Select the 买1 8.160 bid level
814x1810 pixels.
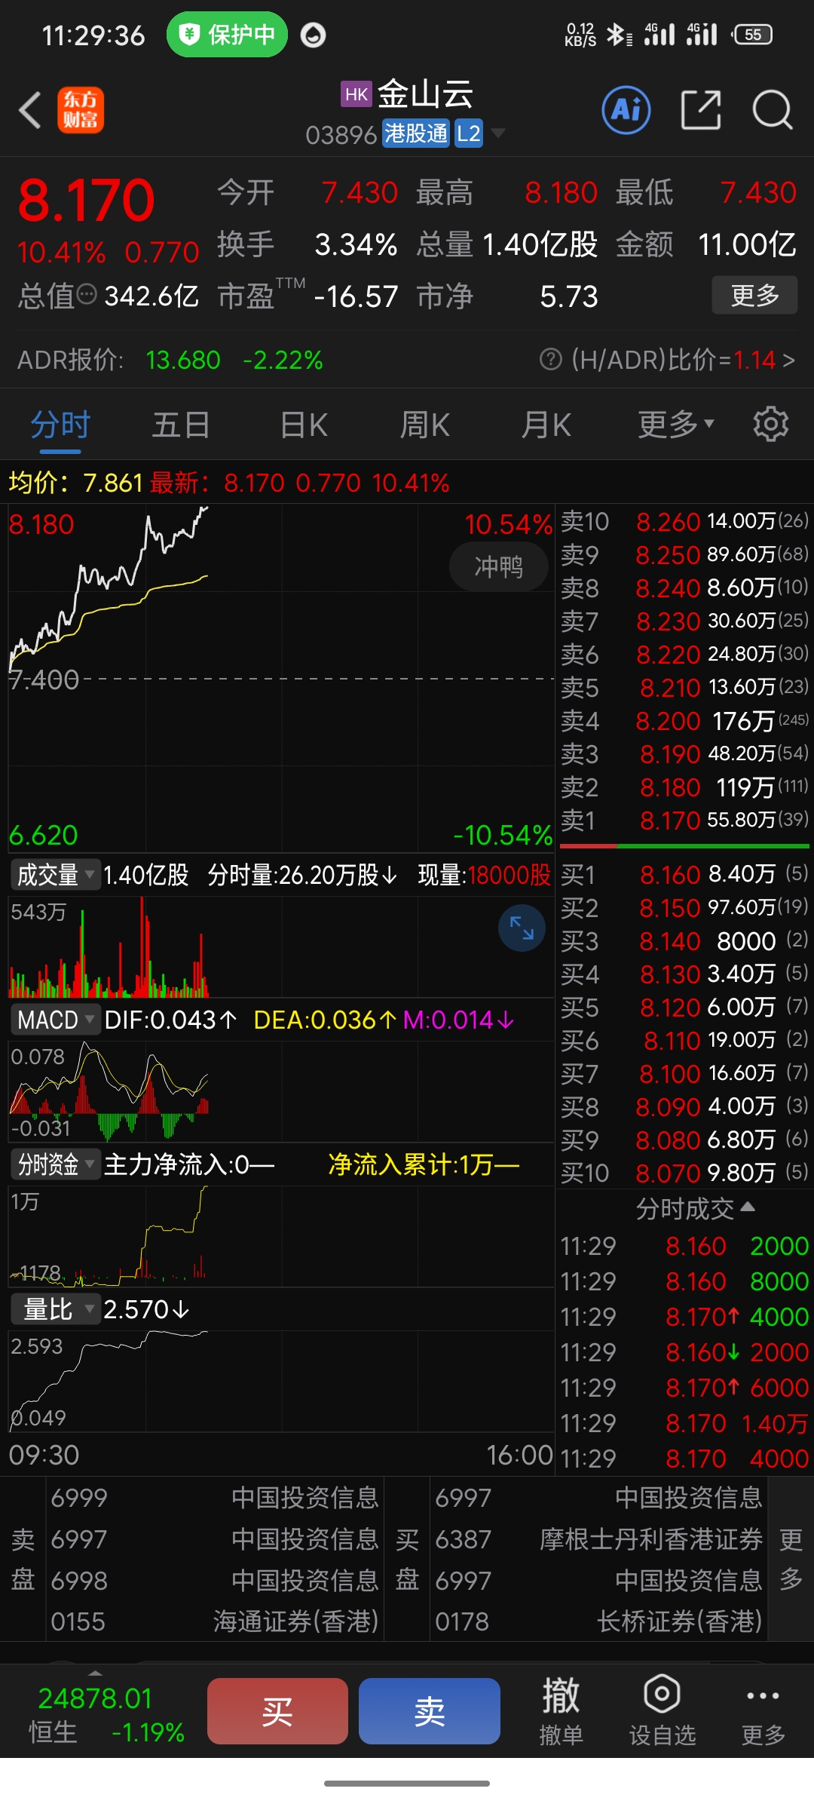684,874
